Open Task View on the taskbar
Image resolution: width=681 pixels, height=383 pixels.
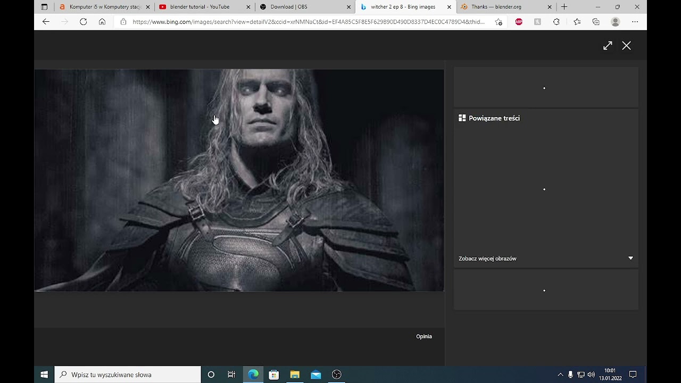coord(231,374)
